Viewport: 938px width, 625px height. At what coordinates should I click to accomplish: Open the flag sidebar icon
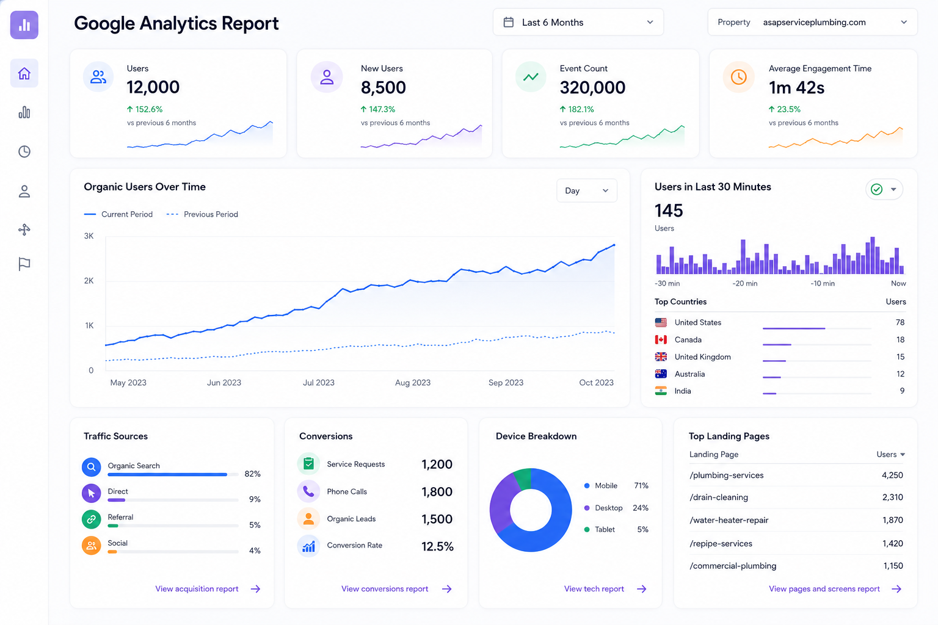pos(24,264)
